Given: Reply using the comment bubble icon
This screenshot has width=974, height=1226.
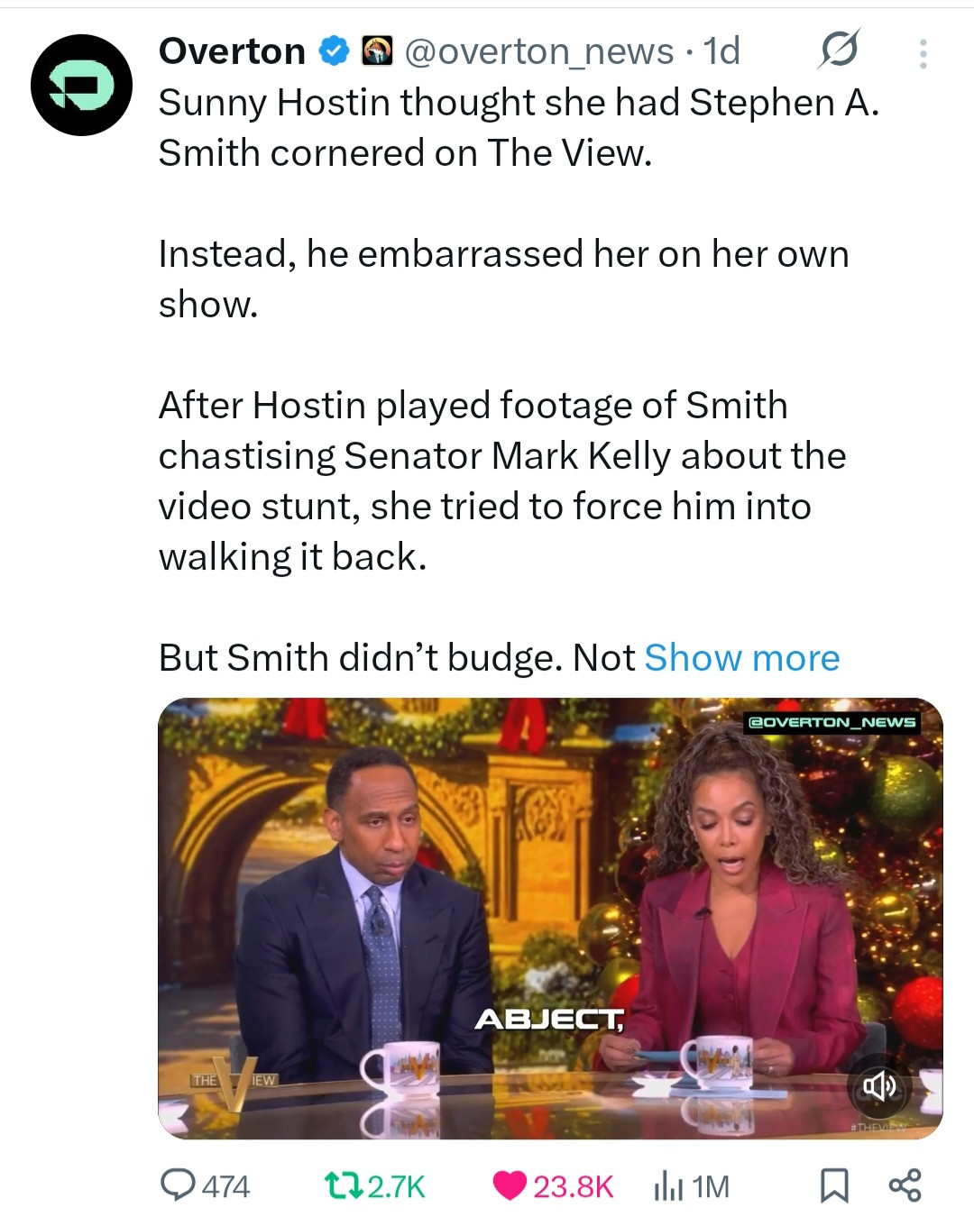Looking at the screenshot, I should (x=178, y=1185).
